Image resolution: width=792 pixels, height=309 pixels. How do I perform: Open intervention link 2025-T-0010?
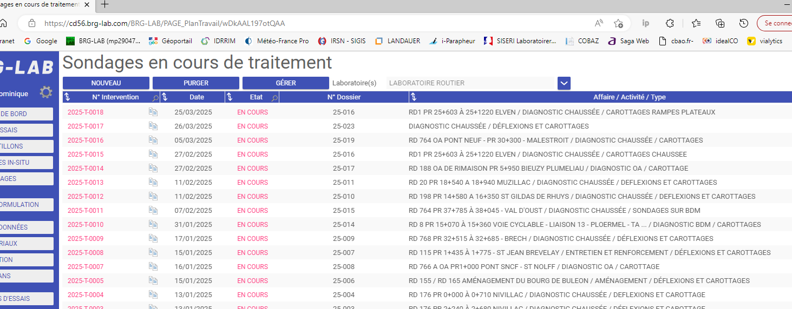pyautogui.click(x=86, y=225)
